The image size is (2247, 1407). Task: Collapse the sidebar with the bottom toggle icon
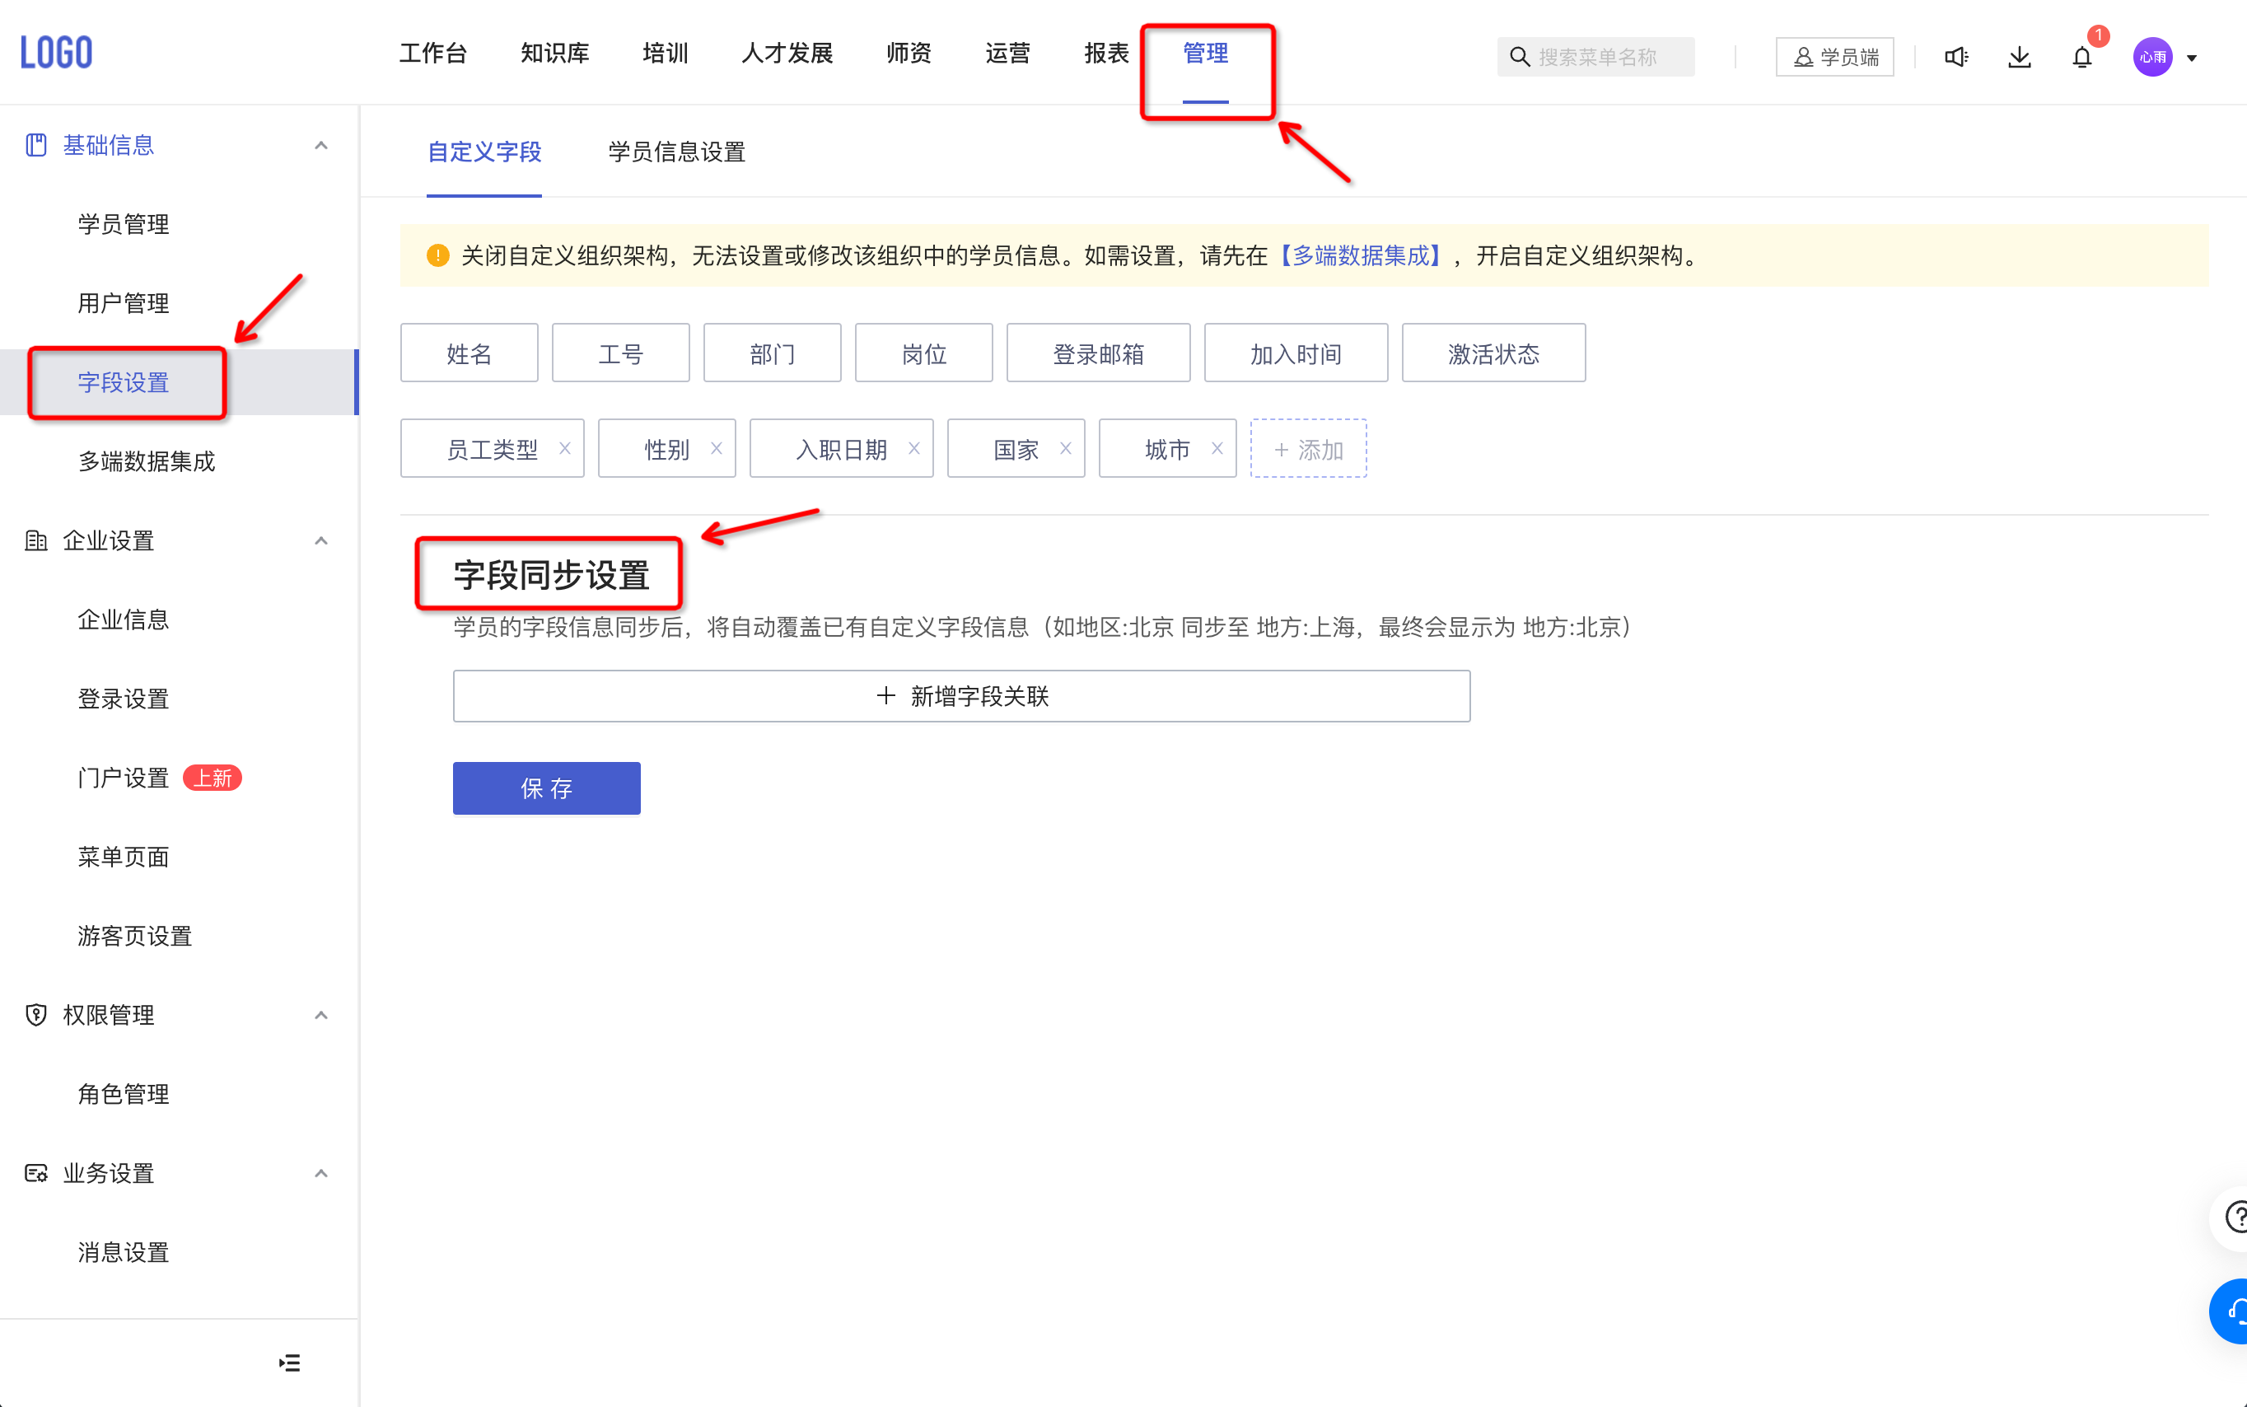[x=289, y=1363]
